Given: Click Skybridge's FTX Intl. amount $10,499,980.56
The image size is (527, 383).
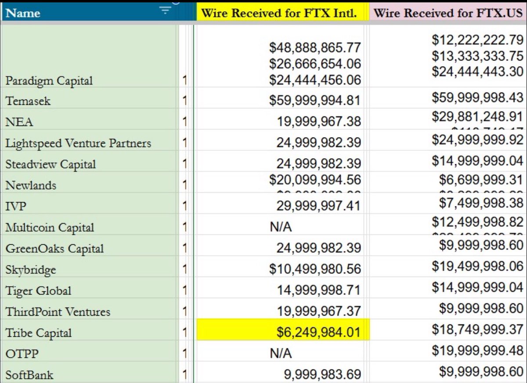Looking at the screenshot, I should (x=315, y=269).
